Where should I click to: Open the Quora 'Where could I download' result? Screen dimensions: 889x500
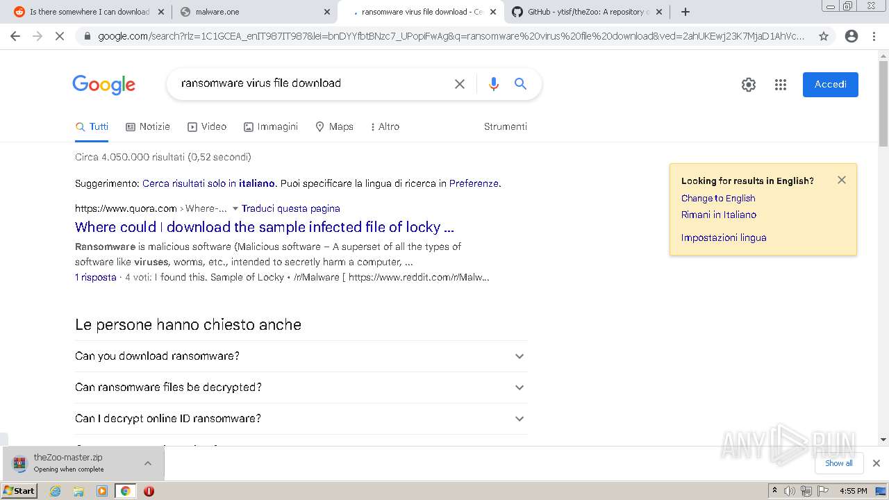click(x=265, y=227)
